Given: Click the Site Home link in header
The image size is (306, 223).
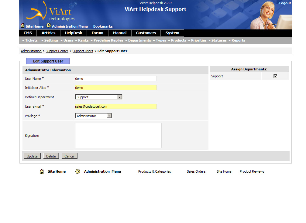Looking at the screenshot, I should (x=35, y=26).
